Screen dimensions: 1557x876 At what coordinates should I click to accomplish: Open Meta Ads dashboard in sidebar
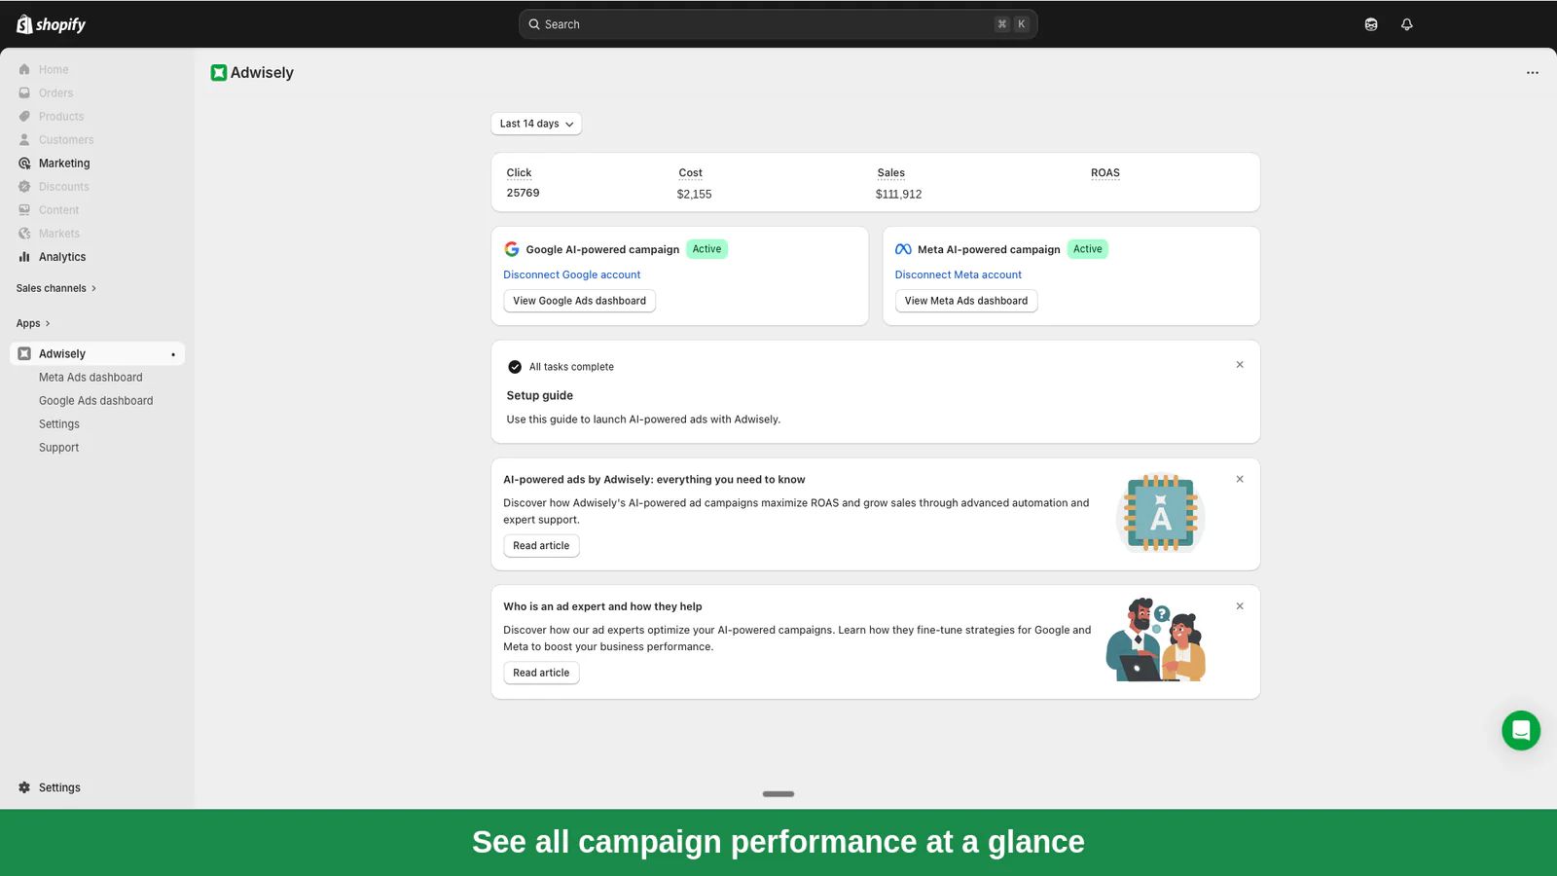[x=91, y=377]
